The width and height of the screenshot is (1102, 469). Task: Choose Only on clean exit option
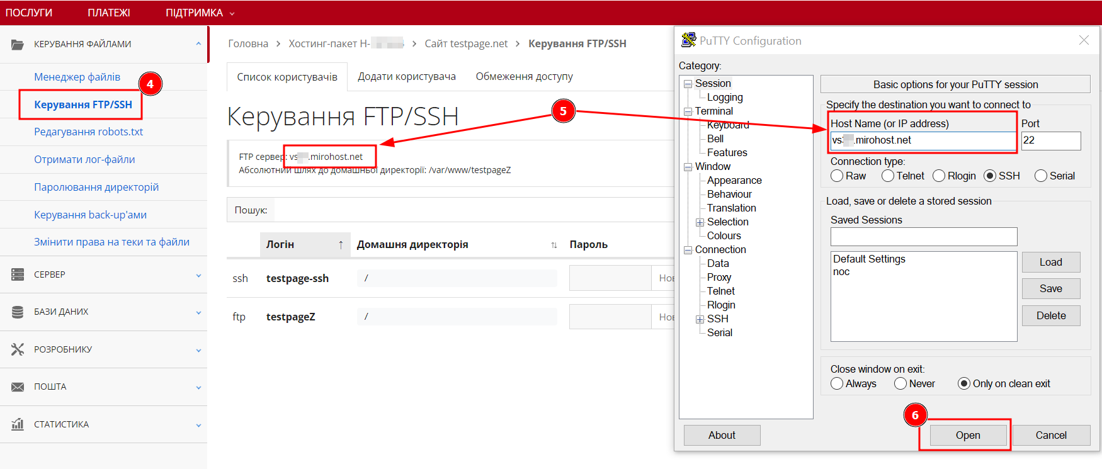[964, 383]
